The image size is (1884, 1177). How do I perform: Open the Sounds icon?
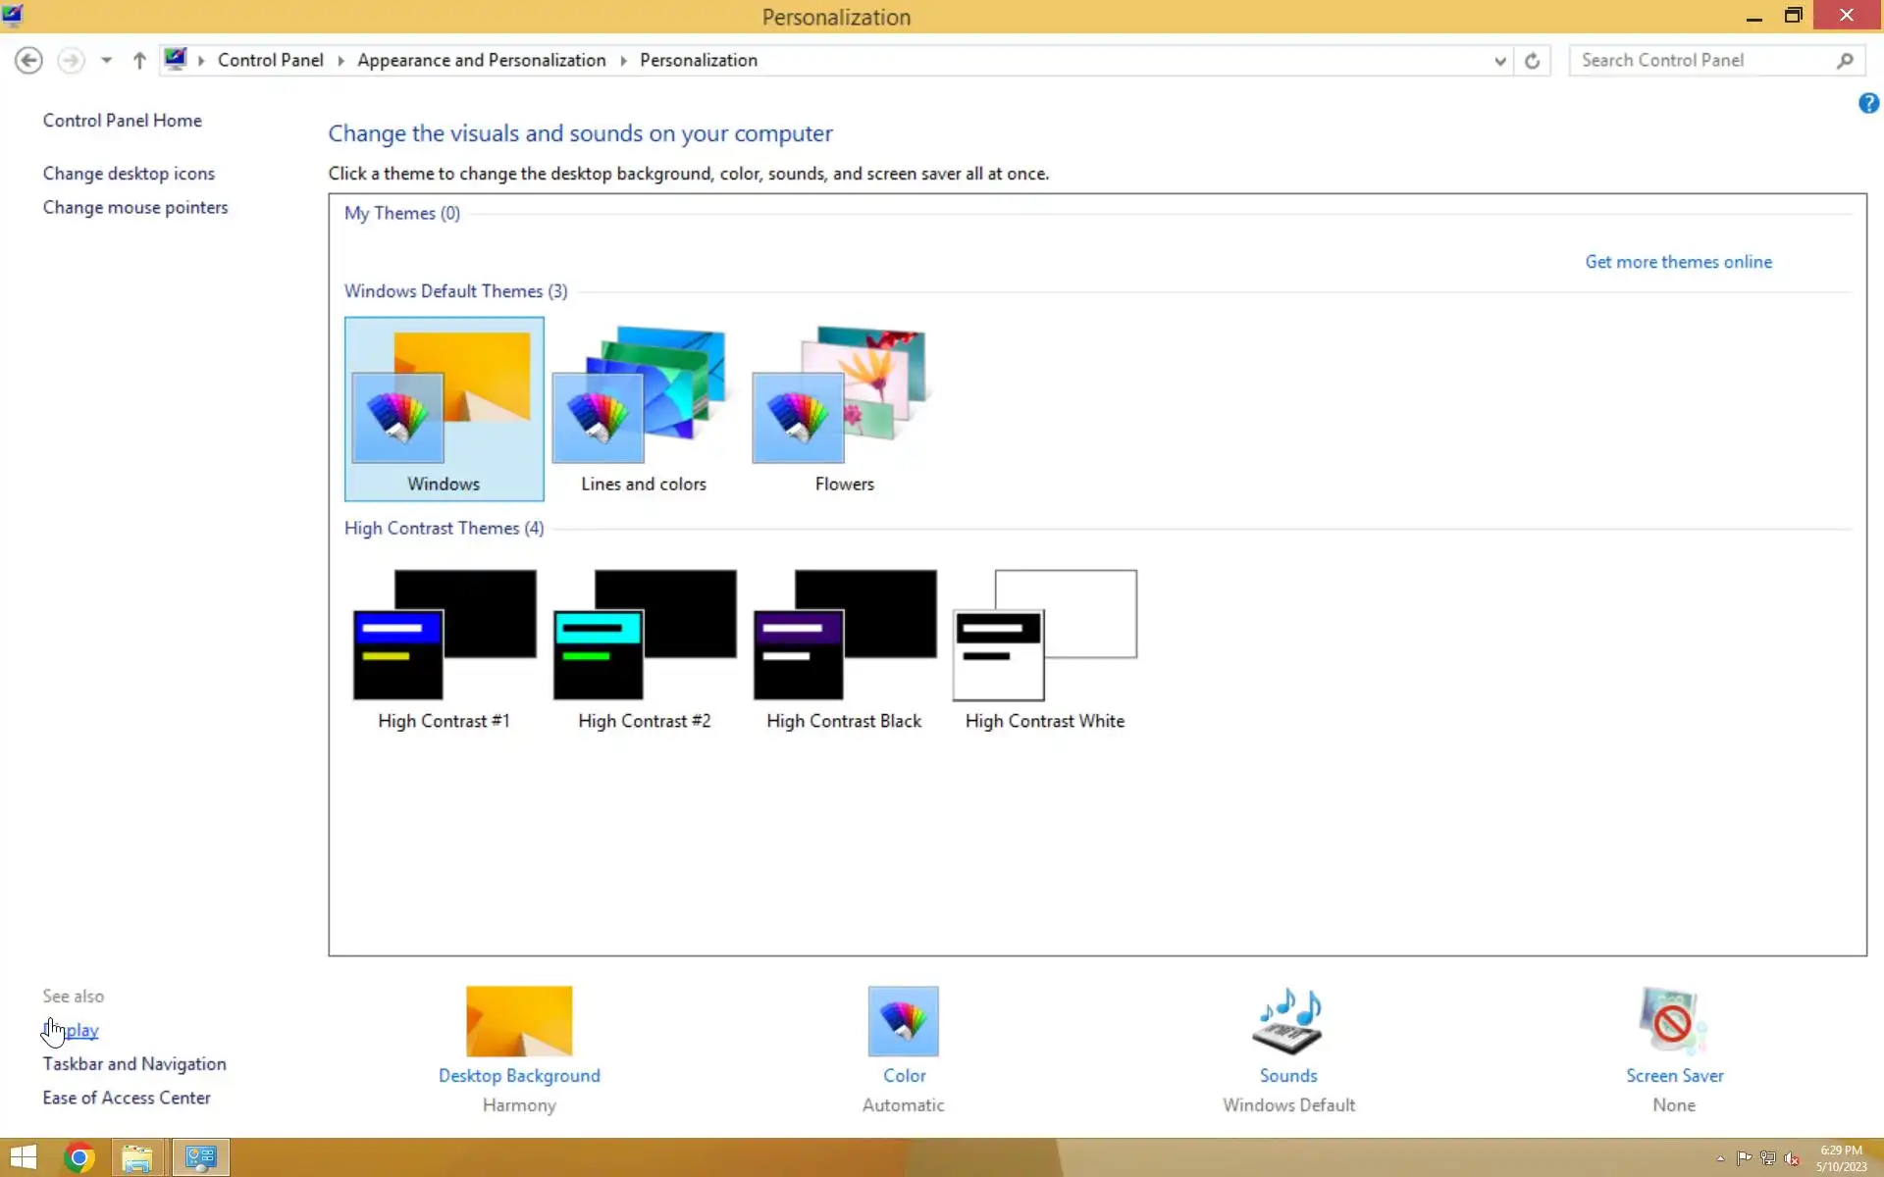coord(1287,1021)
